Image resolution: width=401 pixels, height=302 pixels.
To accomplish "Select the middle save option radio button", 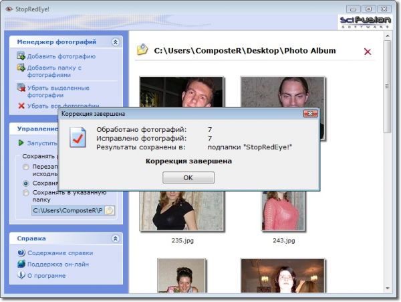I will point(26,183).
